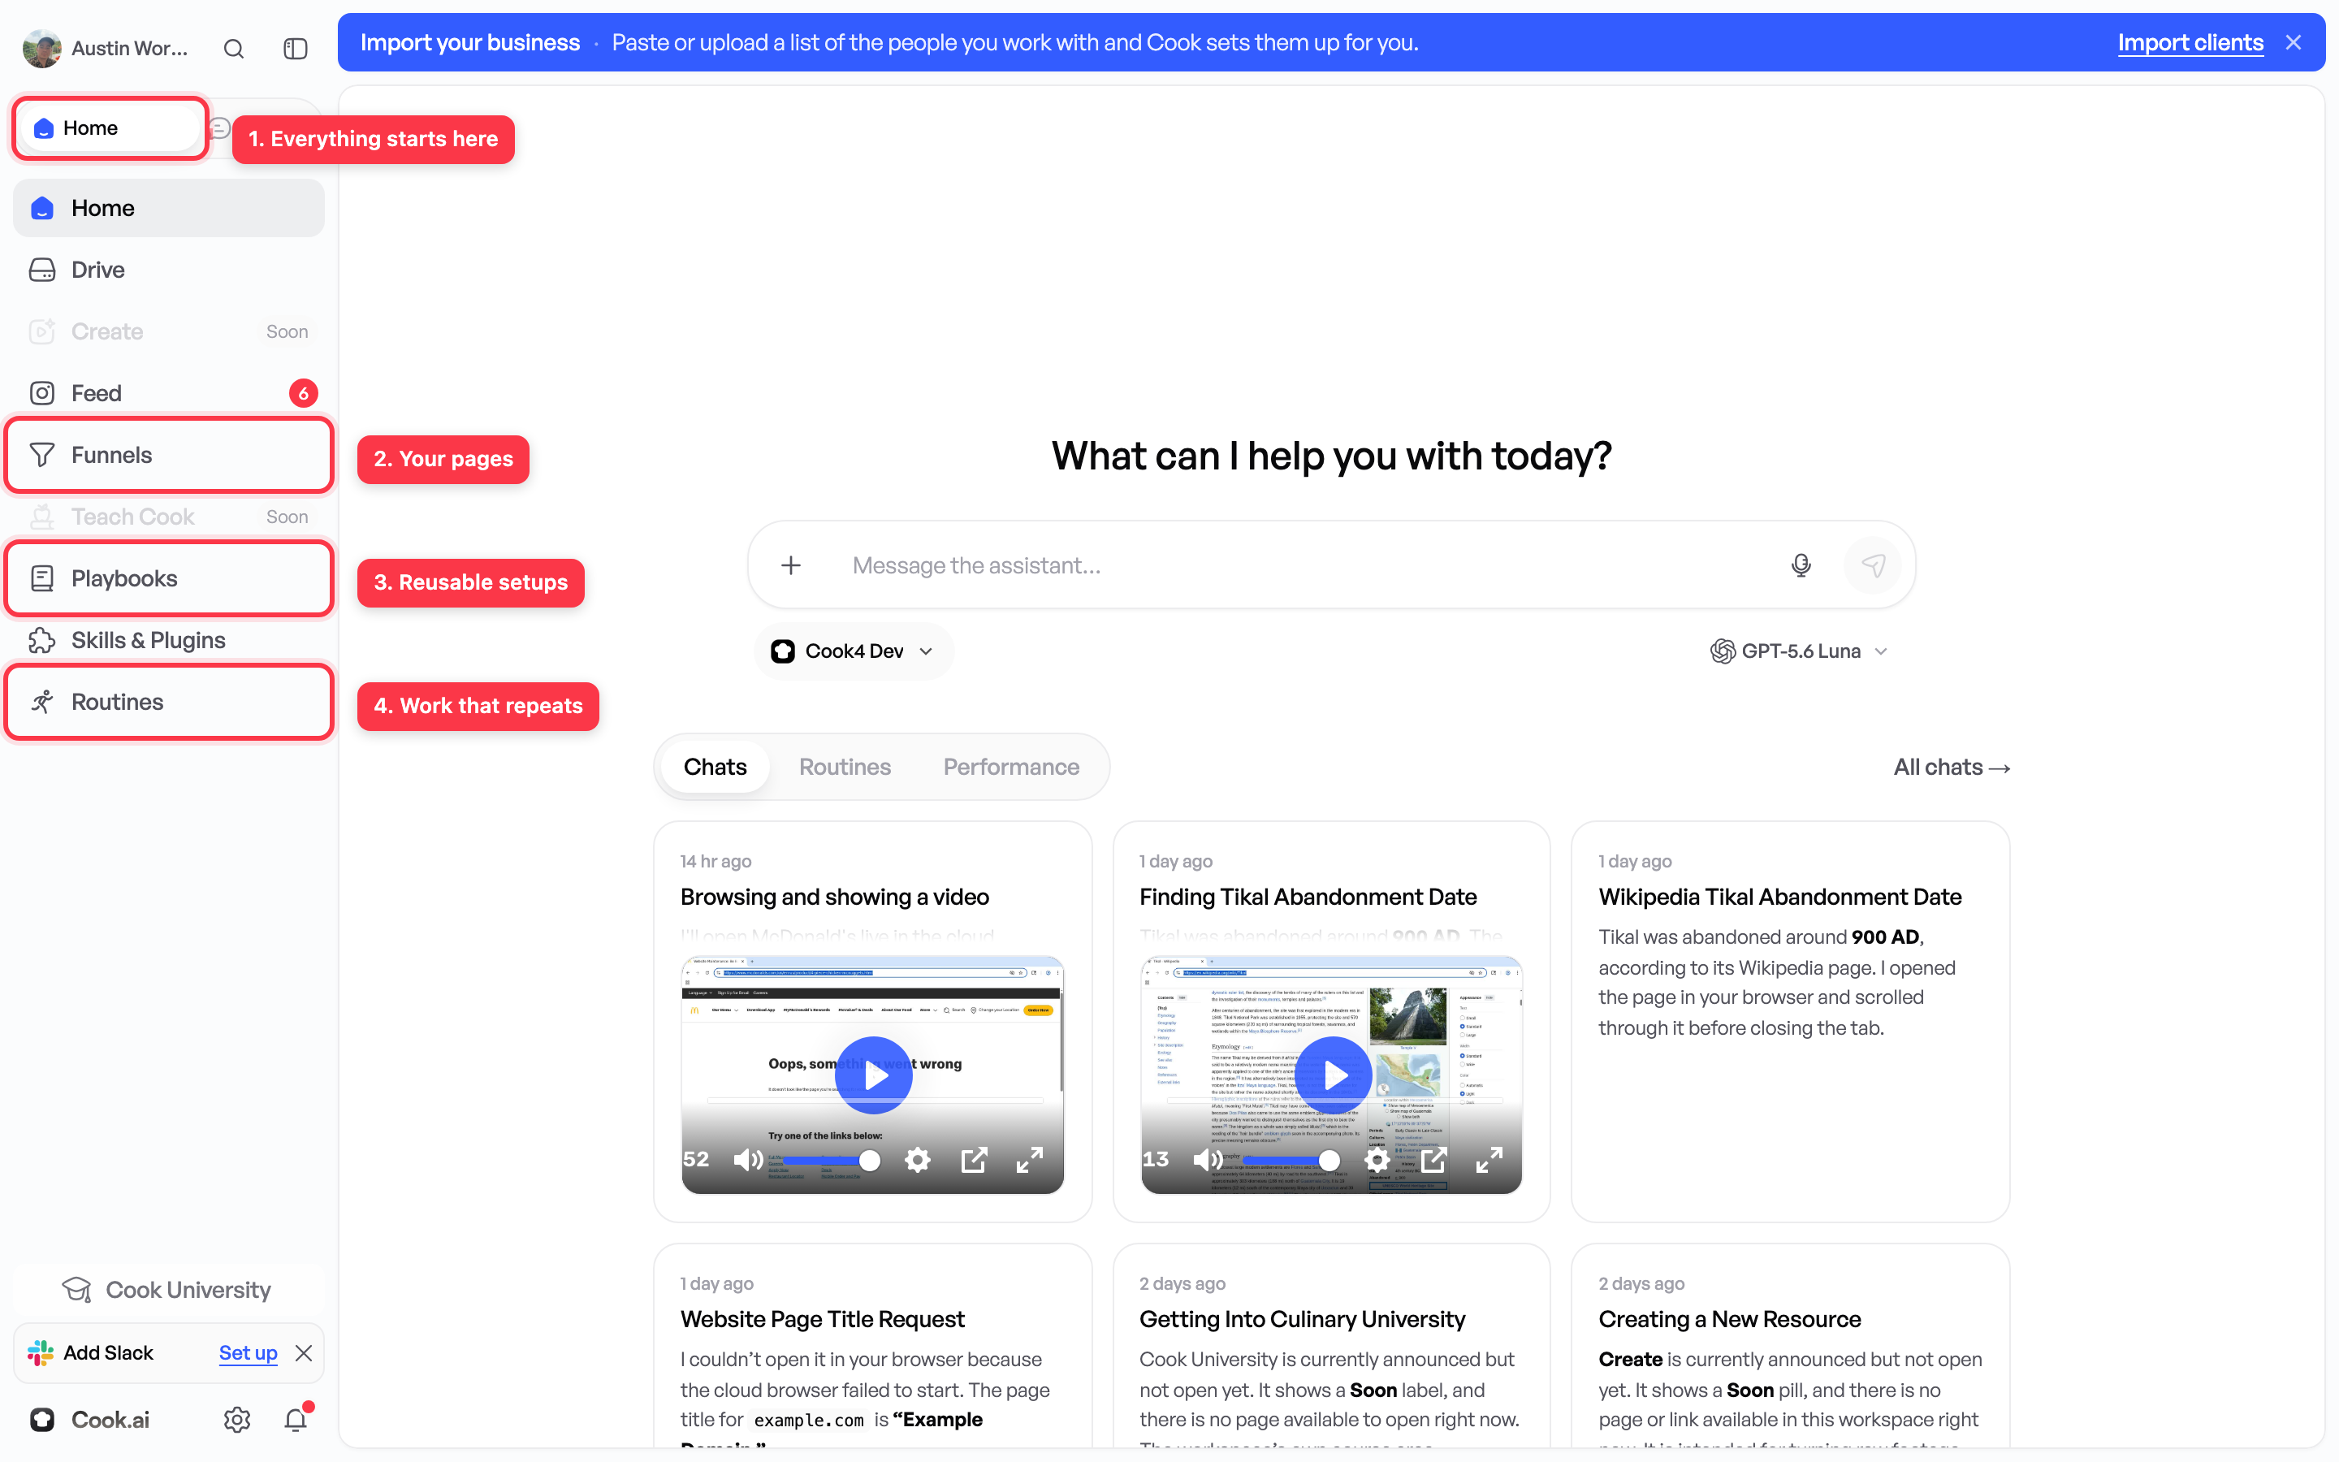Click the Drive hard-disk icon
This screenshot has width=2339, height=1462.
[x=41, y=270]
